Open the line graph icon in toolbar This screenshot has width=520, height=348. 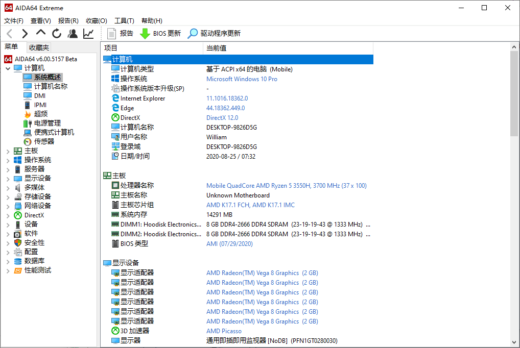click(x=88, y=34)
